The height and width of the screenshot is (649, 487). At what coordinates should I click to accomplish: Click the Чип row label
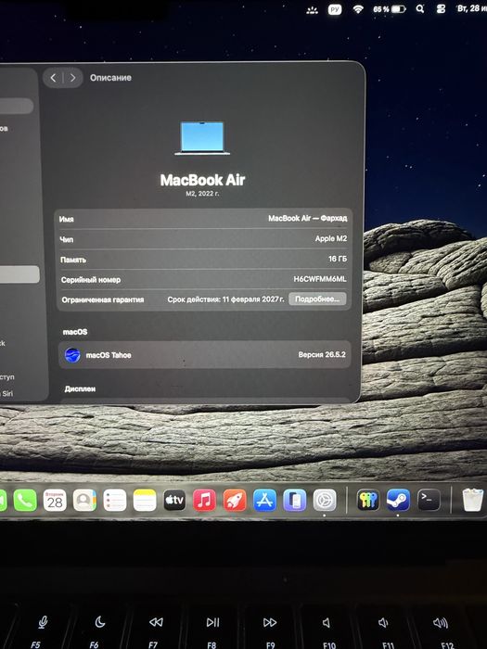click(x=66, y=239)
